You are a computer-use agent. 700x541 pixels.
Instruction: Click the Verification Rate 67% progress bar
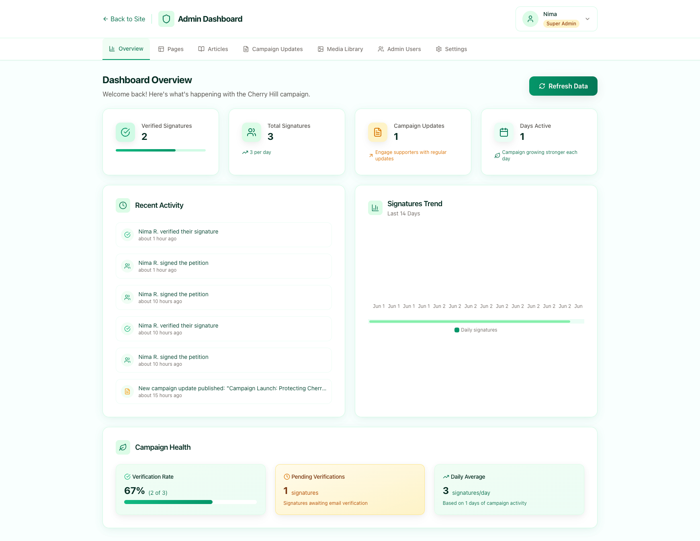coord(190,502)
